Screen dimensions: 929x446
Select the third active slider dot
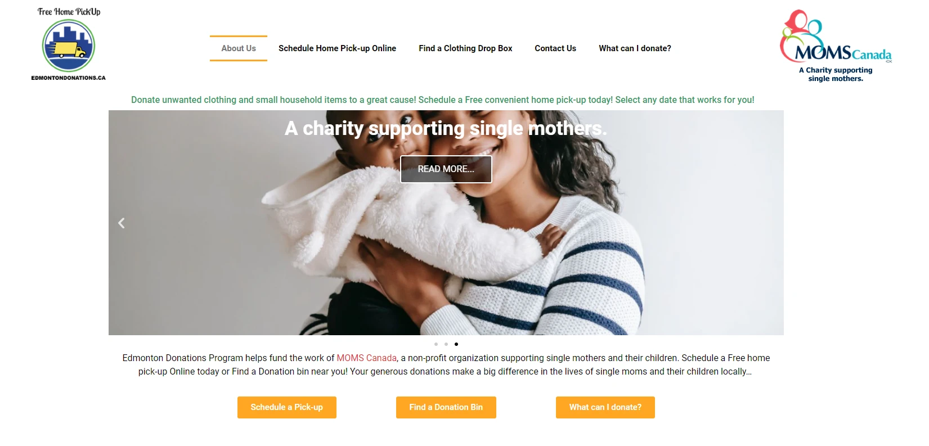(x=456, y=344)
